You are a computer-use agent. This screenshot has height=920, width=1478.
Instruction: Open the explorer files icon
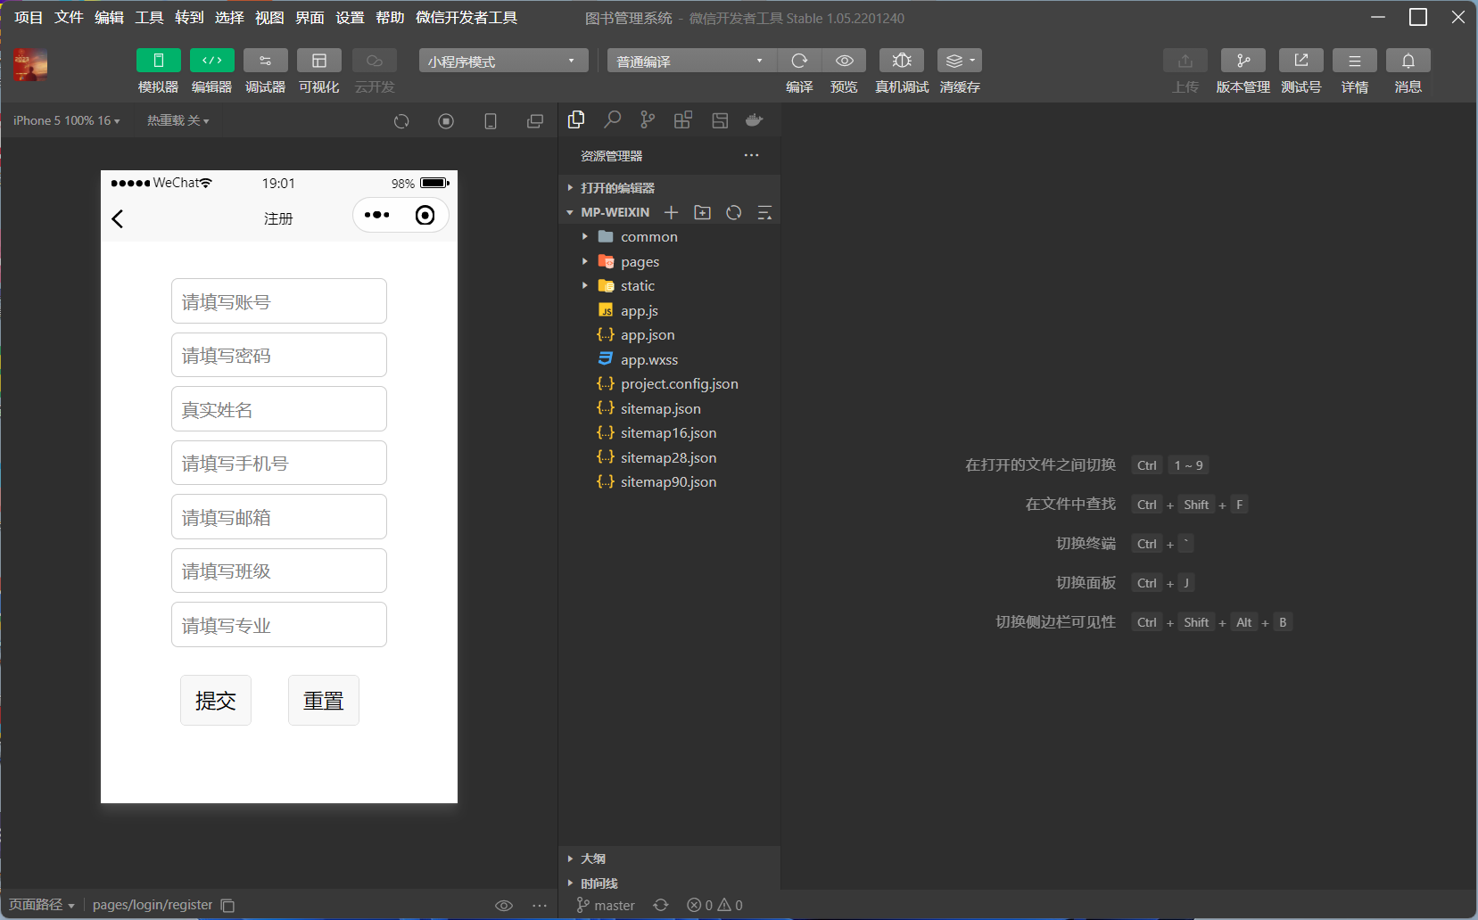click(576, 119)
